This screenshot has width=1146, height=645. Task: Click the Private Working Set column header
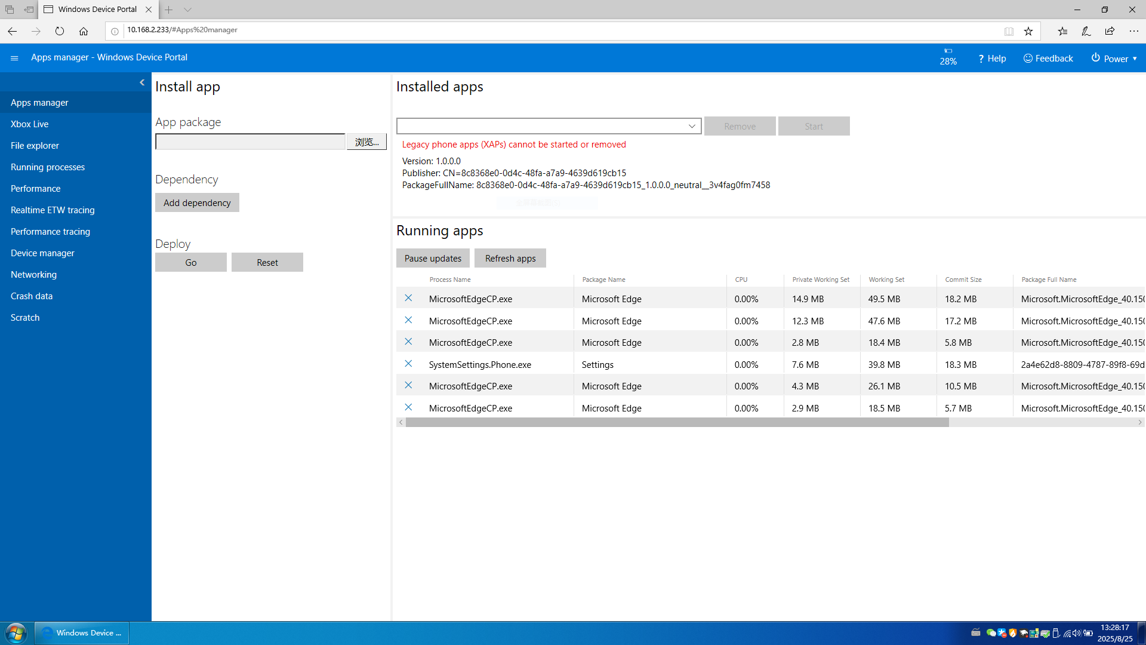821,279
